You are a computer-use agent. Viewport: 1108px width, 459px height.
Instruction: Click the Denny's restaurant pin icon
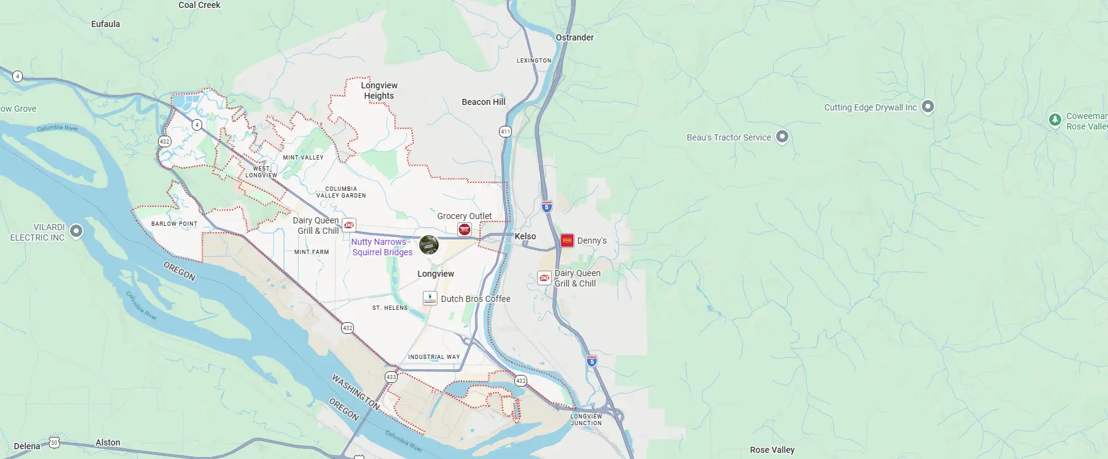click(x=567, y=241)
